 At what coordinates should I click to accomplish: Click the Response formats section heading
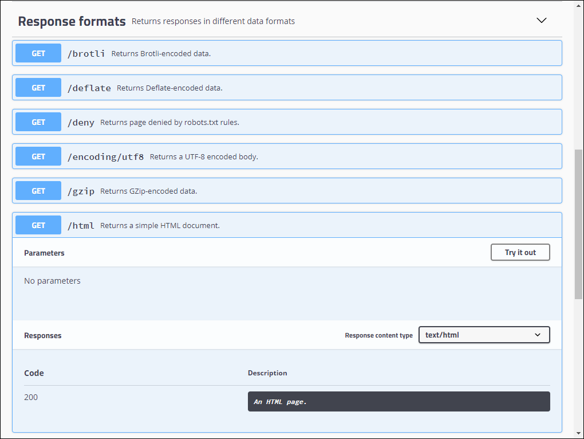(72, 21)
